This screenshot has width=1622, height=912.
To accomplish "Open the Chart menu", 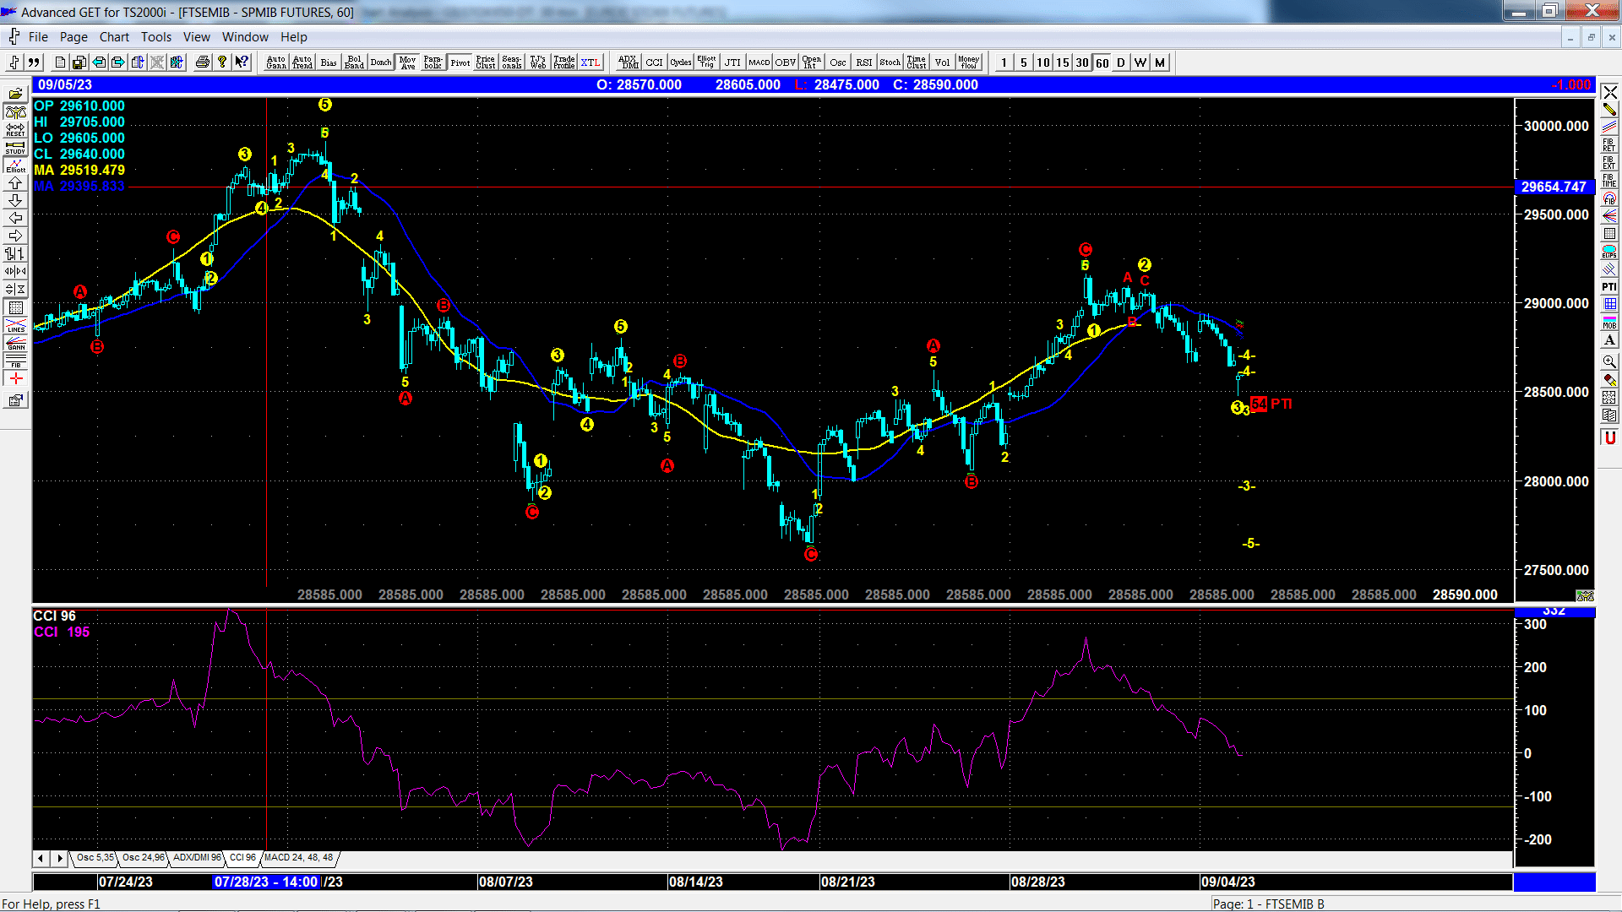I will pyautogui.click(x=114, y=37).
